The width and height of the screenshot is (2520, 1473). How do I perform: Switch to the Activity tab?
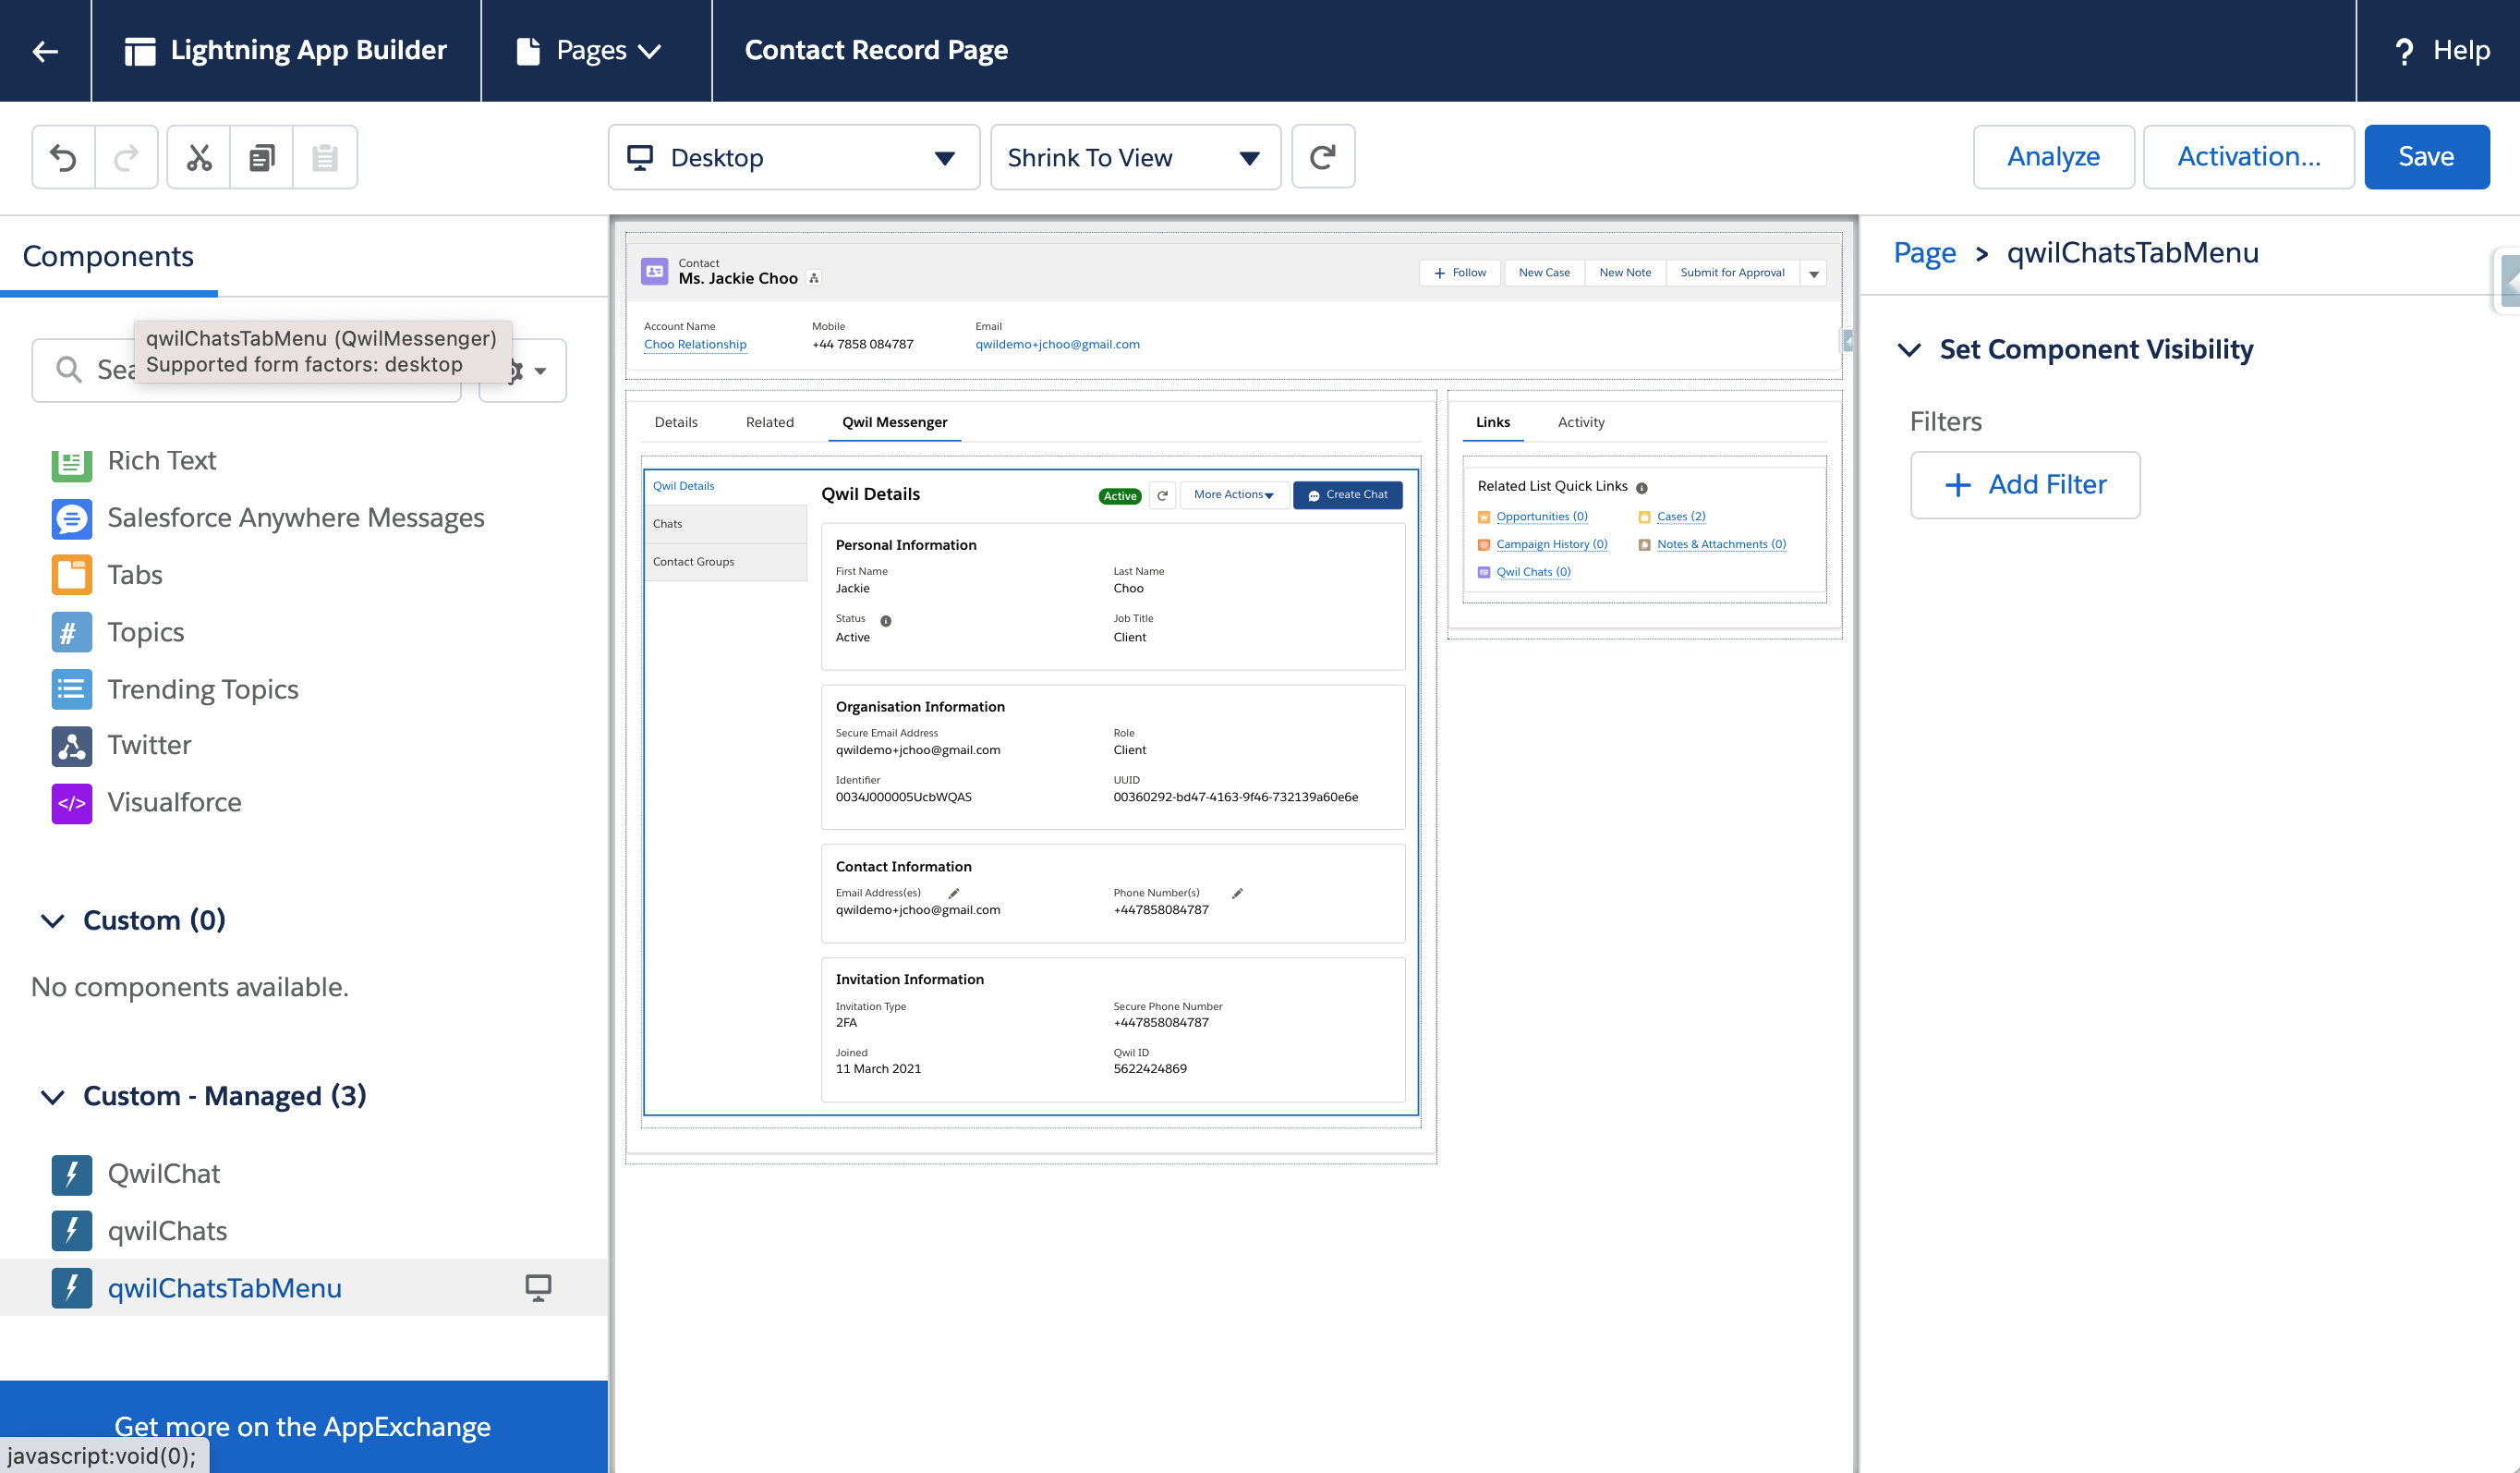[x=1581, y=422]
